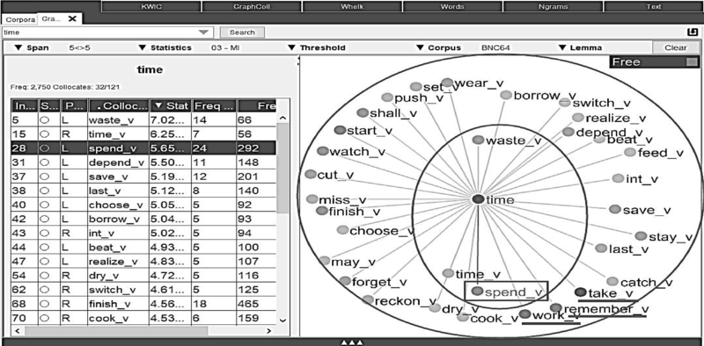Click the choose_v graph node
Image resolution: width=704 pixels, height=346 pixels.
[342, 230]
